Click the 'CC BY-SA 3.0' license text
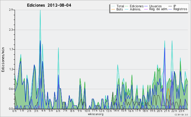The image size is (191, 117). click(x=181, y=114)
